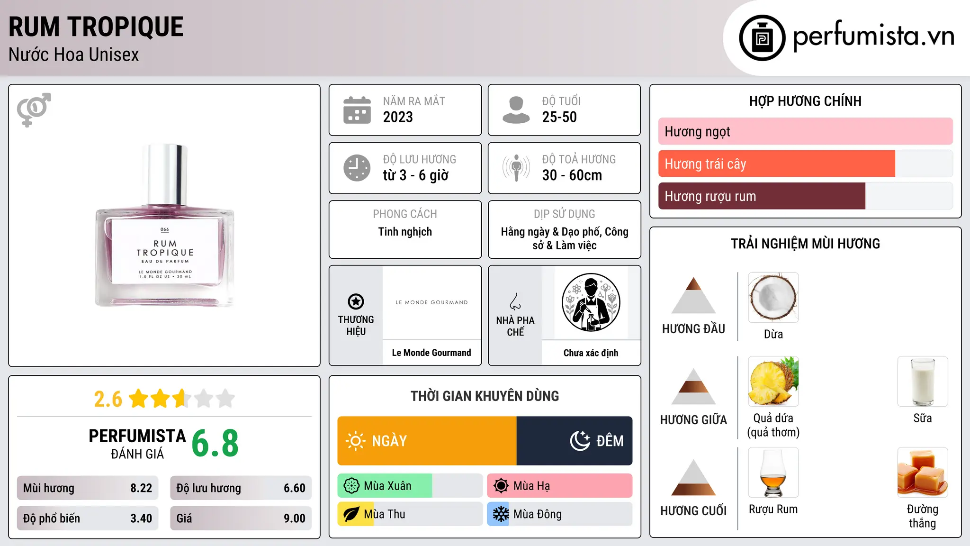
Task: Click the Ngày daytime usage bar
Action: pyautogui.click(x=427, y=441)
